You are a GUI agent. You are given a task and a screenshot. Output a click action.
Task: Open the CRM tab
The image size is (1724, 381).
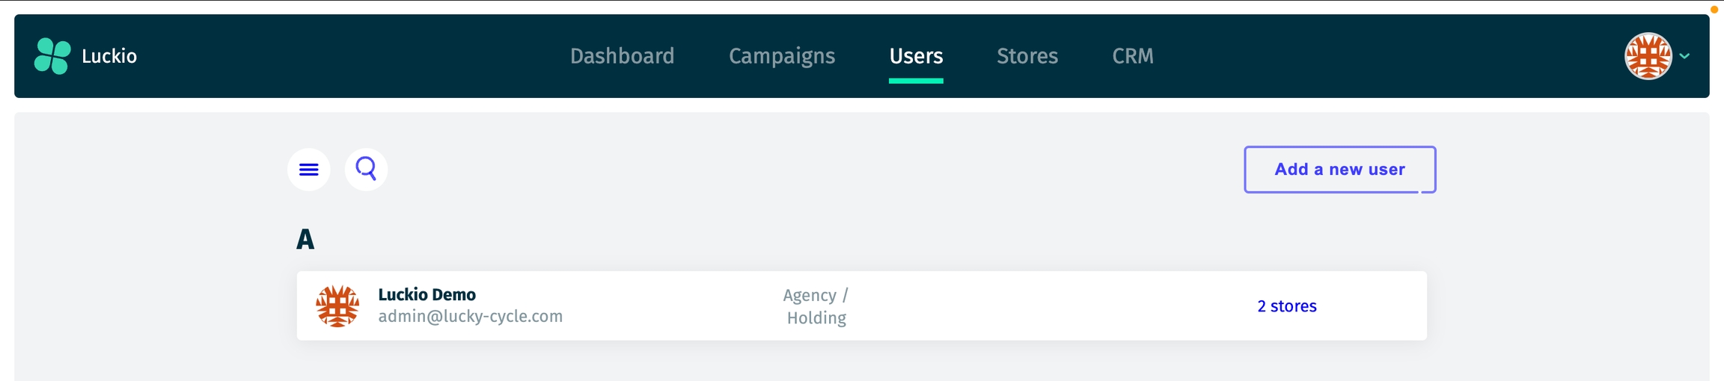[1133, 56]
